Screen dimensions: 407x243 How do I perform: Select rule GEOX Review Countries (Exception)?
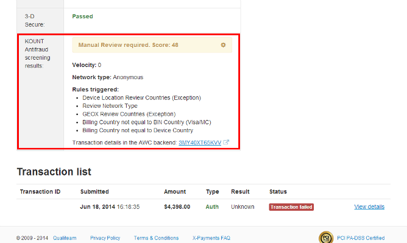coord(129,114)
